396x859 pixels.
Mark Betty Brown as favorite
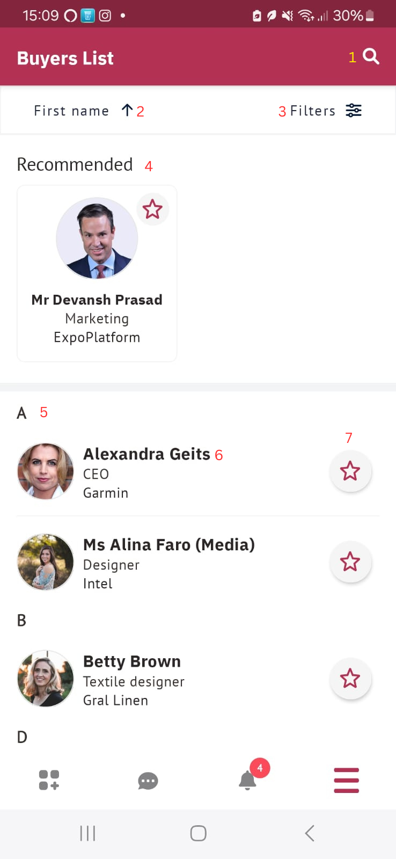click(350, 679)
